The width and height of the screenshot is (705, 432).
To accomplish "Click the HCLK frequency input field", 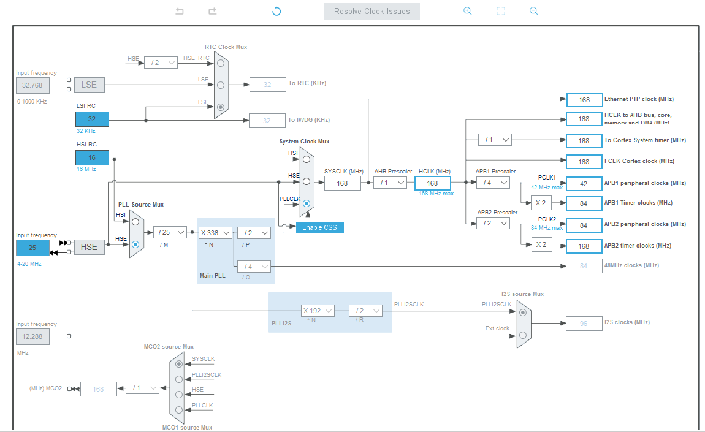I will click(x=433, y=183).
